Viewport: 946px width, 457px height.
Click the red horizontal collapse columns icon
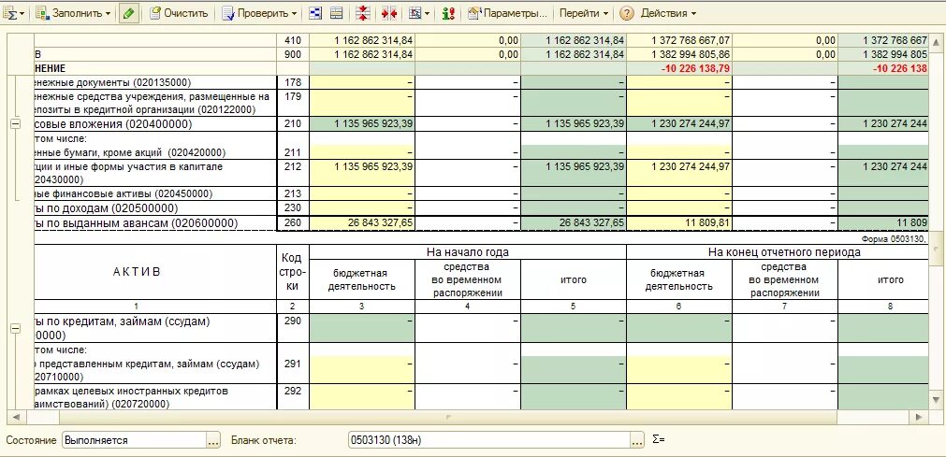[388, 13]
